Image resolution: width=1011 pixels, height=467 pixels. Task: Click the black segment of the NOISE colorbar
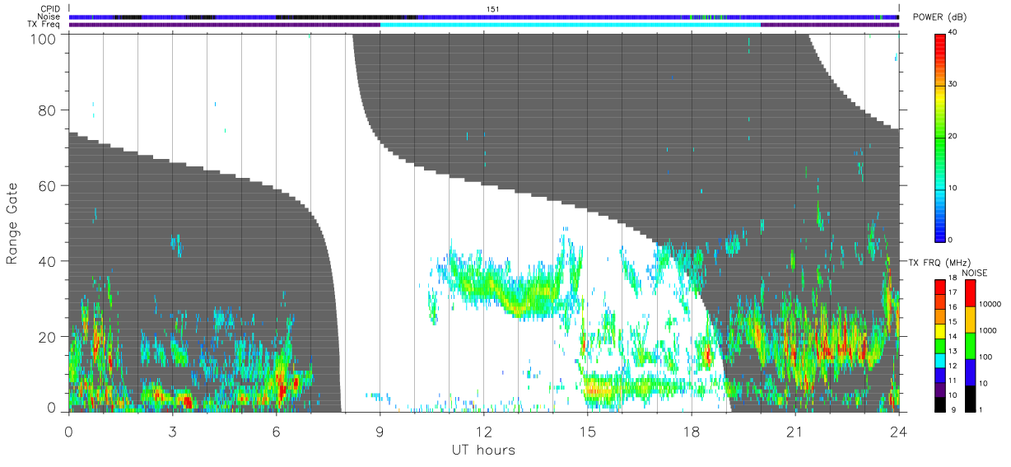(x=970, y=397)
